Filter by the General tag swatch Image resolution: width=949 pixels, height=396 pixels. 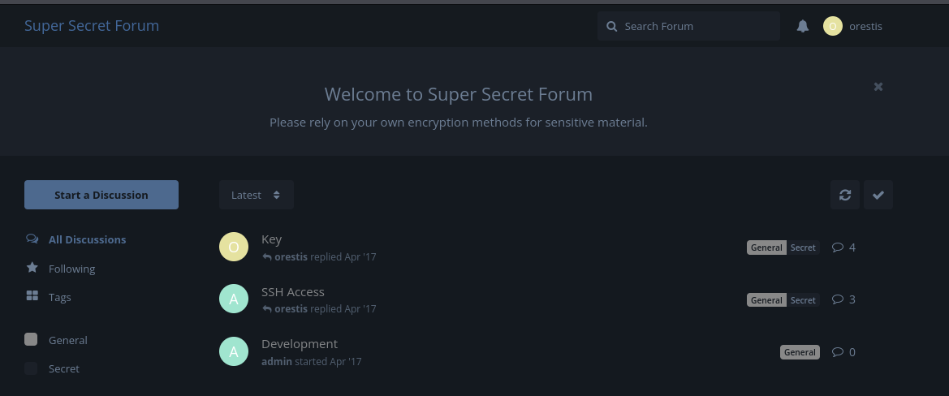[31, 340]
